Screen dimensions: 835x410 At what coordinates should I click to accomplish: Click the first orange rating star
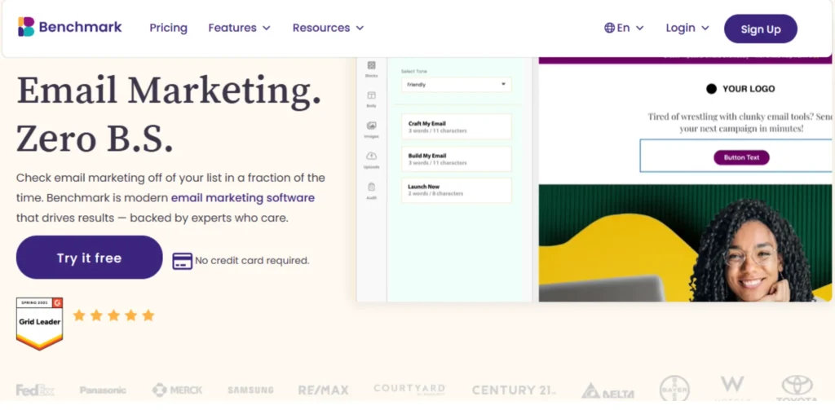point(79,315)
